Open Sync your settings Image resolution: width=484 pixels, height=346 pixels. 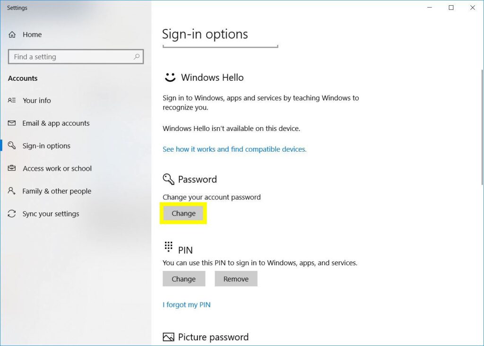(x=51, y=214)
